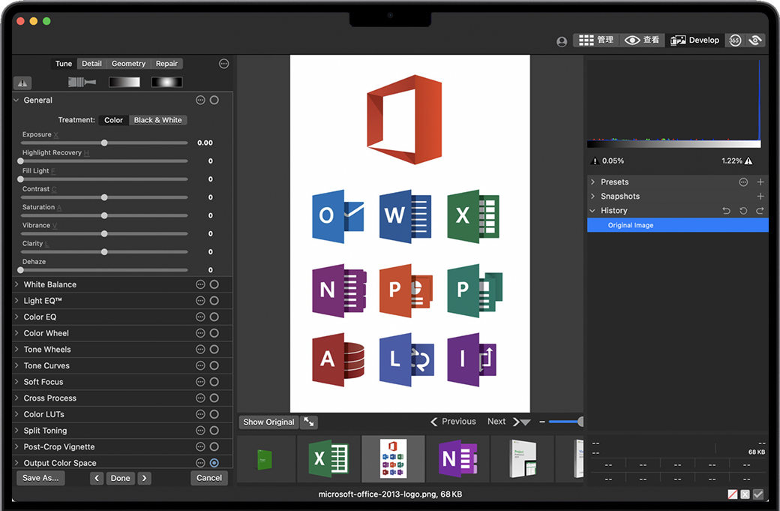Add a new snapshot with plus icon
The width and height of the screenshot is (780, 511).
coord(760,197)
